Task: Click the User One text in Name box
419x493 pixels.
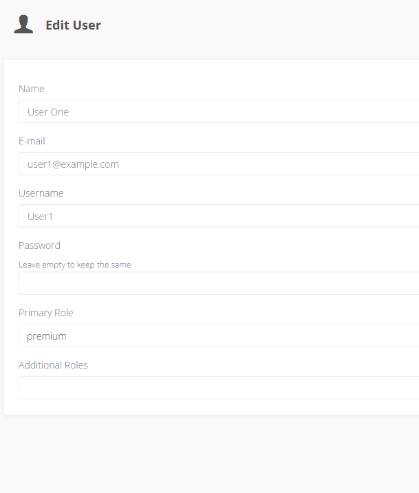Action: 48,112
